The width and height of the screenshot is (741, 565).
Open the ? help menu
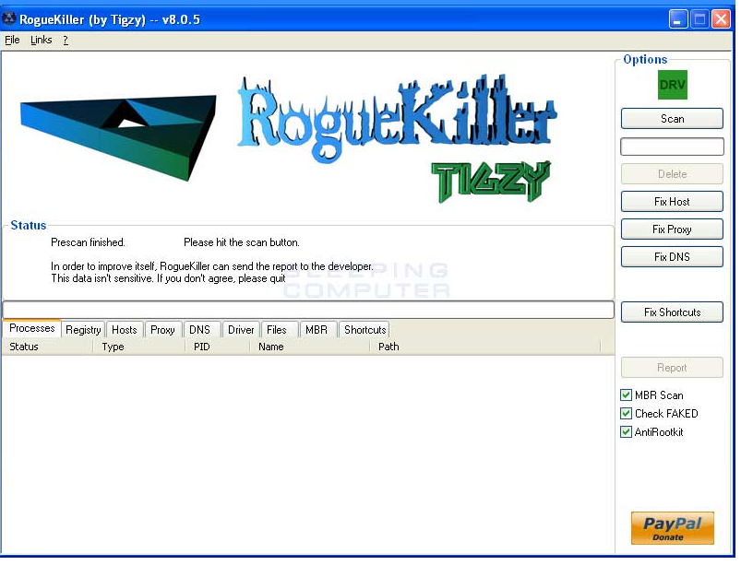click(66, 41)
